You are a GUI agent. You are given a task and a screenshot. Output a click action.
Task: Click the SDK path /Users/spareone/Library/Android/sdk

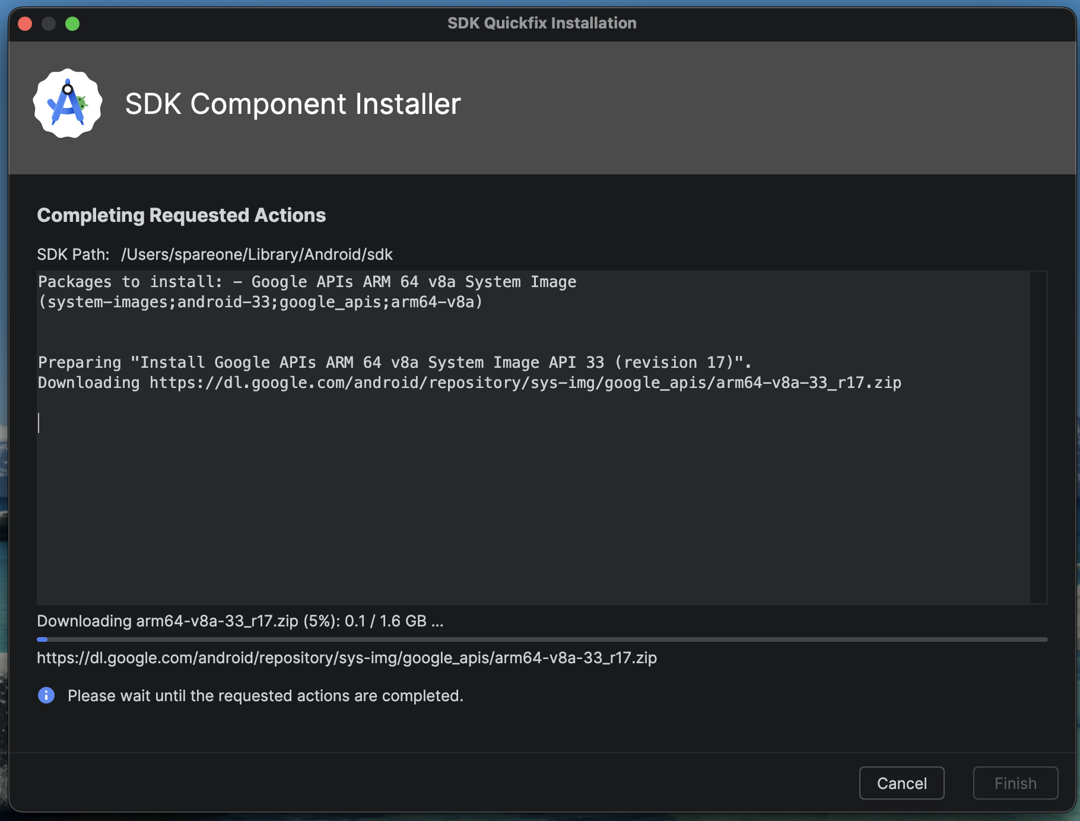coord(256,254)
